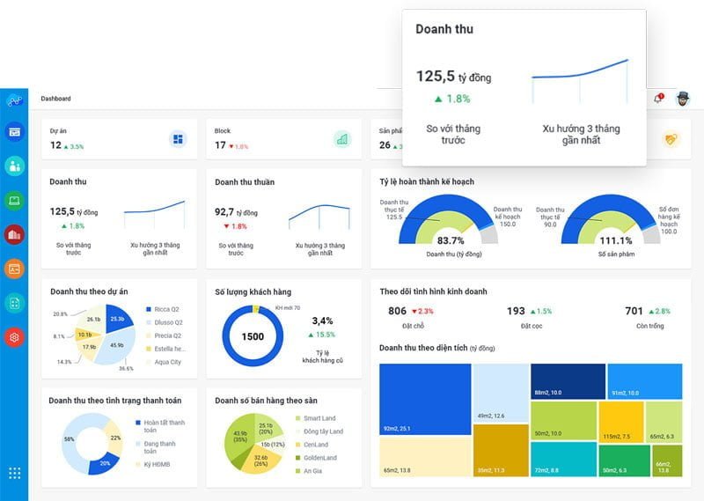Open the orange contact card sidebar icon

(x=14, y=269)
